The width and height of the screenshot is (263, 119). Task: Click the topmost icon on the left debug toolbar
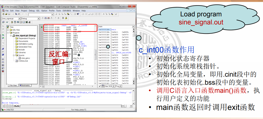(x=3, y=27)
